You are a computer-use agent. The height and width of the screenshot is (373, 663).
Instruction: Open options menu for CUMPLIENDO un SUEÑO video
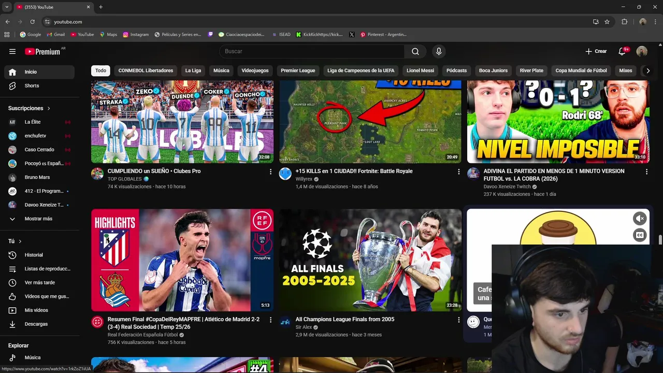(270, 171)
